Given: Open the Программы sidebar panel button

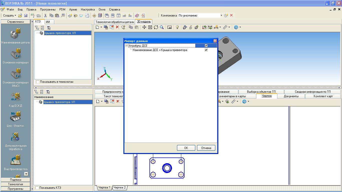Looking at the screenshot, I should tap(16, 189).
